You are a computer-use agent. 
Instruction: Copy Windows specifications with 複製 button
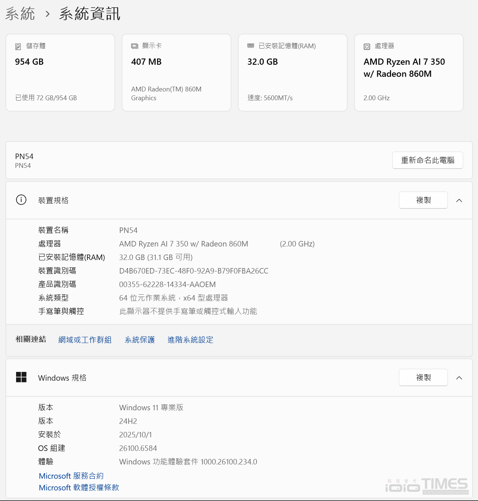423,377
